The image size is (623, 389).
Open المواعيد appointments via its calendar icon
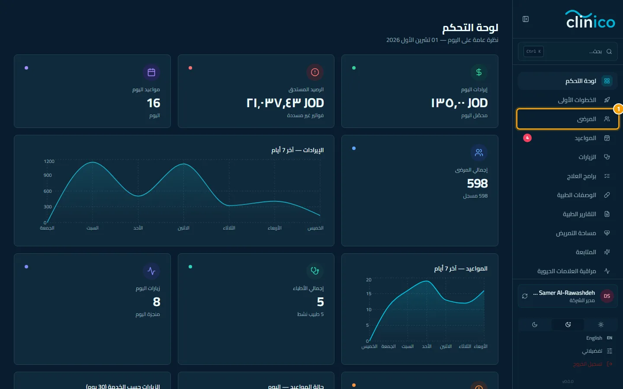[607, 138]
